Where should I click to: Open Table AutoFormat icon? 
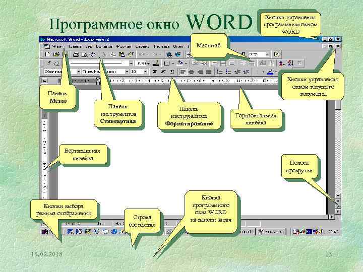pyautogui.click(x=263, y=63)
